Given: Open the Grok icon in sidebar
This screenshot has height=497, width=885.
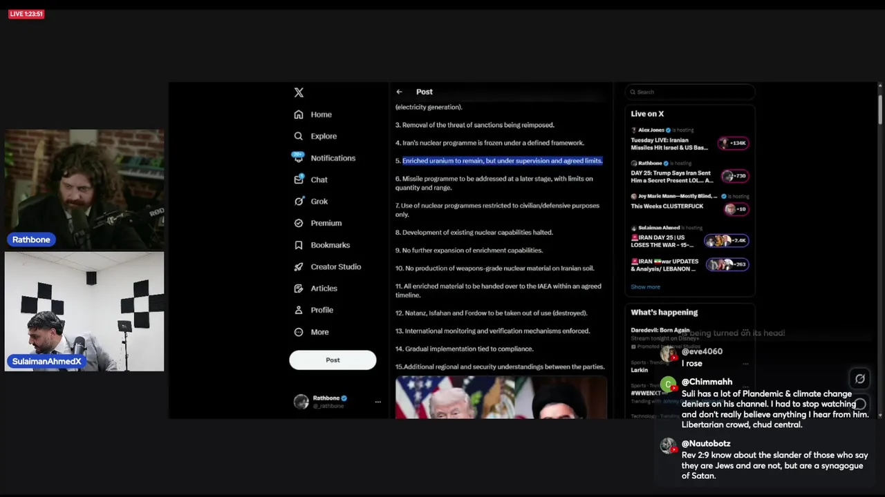Looking at the screenshot, I should tap(299, 202).
